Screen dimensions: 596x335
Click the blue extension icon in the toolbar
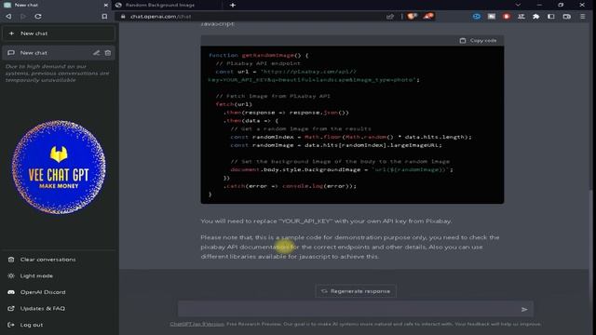pos(476,17)
